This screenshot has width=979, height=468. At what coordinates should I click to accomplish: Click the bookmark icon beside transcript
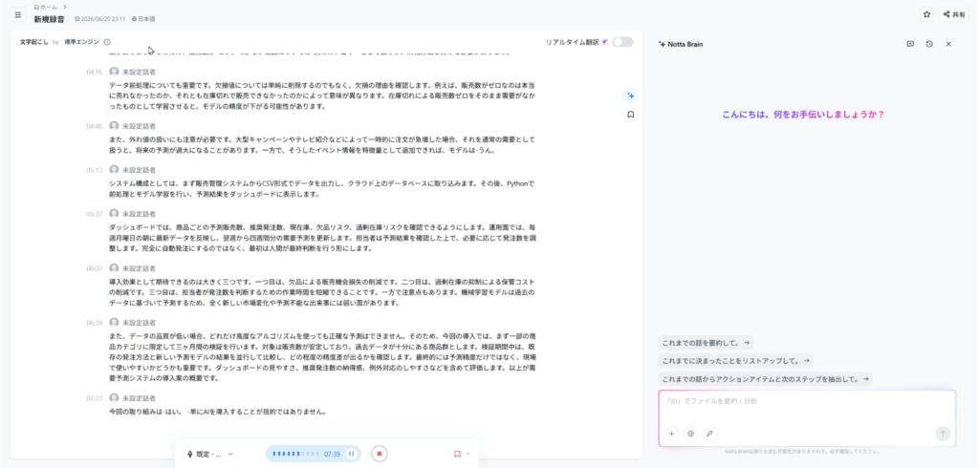pyautogui.click(x=631, y=115)
